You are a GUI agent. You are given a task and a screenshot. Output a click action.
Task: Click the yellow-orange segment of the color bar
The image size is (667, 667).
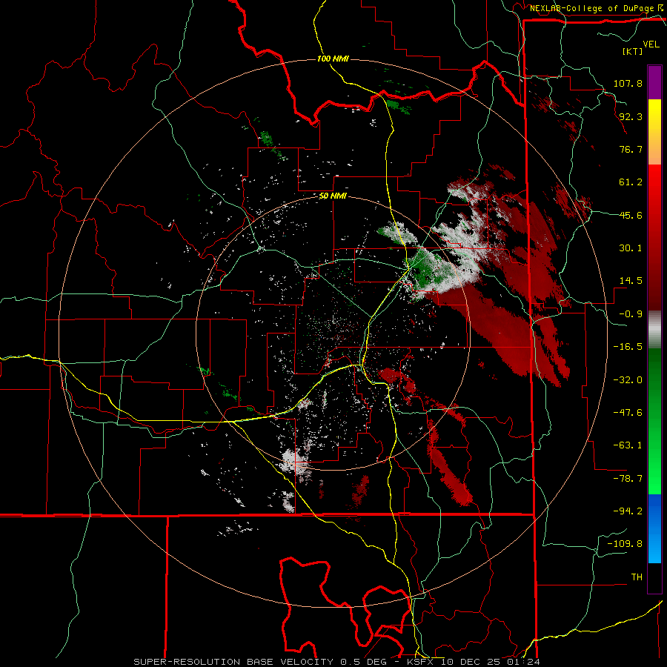[654, 132]
